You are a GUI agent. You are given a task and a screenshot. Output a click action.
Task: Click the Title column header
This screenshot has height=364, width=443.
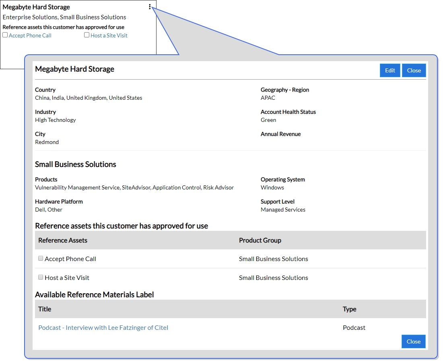[45, 309]
